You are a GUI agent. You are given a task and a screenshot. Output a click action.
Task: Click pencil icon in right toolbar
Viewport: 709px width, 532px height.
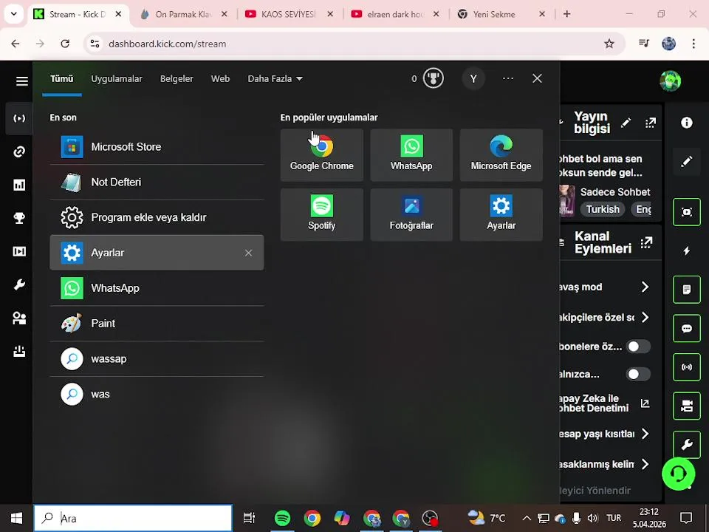pos(686,161)
